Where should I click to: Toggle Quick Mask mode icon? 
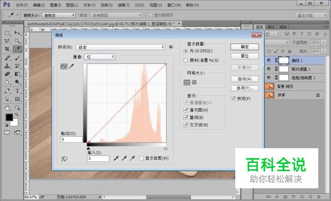[7, 132]
